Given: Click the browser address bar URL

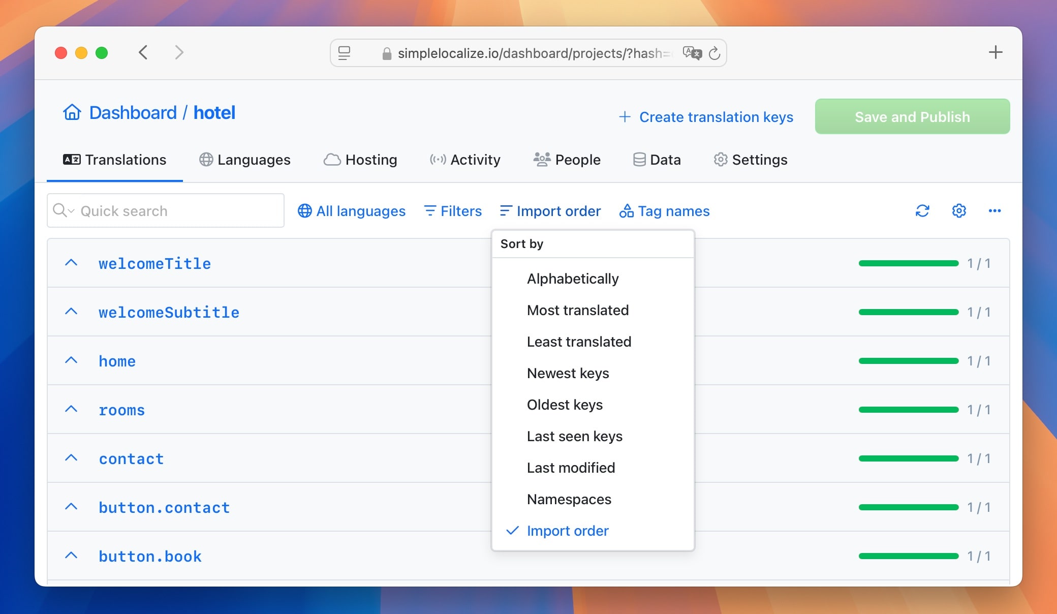Looking at the screenshot, I should point(536,53).
